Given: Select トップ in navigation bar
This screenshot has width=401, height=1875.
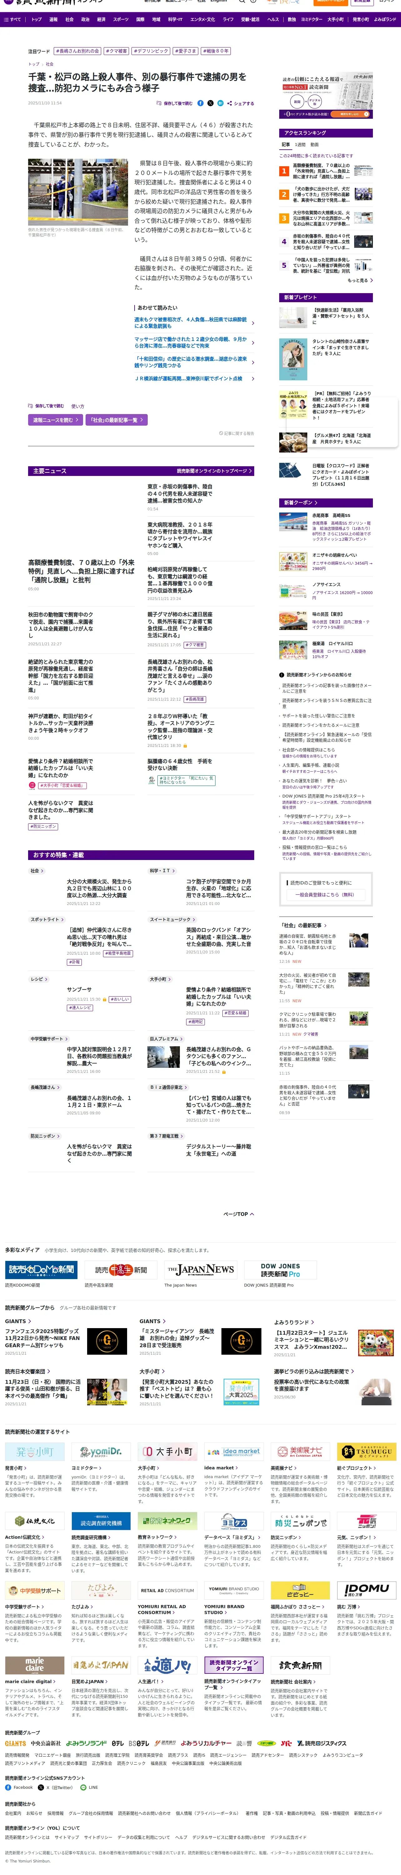Looking at the screenshot, I should click(x=37, y=20).
